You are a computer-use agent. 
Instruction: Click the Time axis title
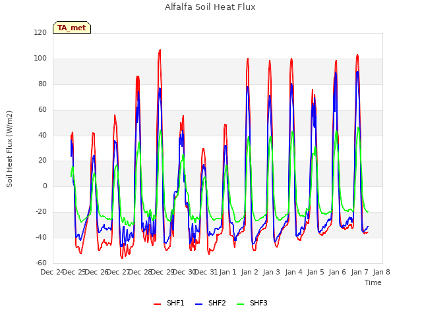click(x=373, y=282)
